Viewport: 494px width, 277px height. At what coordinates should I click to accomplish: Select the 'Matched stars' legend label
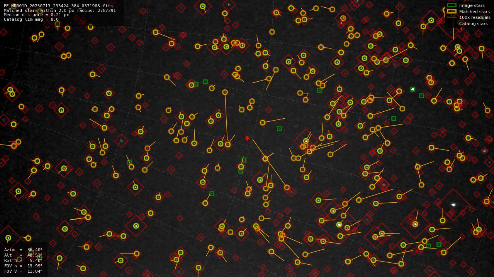pos(474,12)
